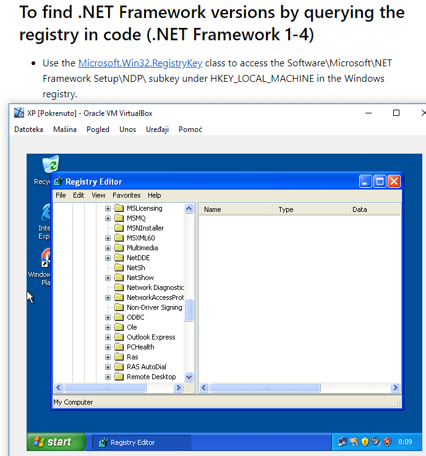426x456 pixels.
Task: Expand the Remote Desktop registry key
Action: pyautogui.click(x=108, y=377)
